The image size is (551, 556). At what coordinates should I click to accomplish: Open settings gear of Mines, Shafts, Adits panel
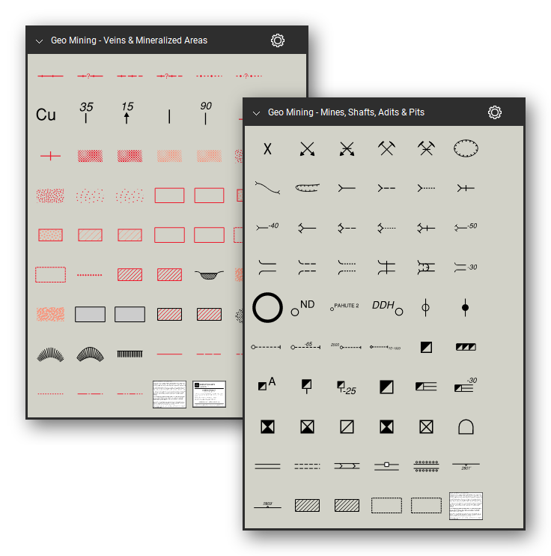495,112
